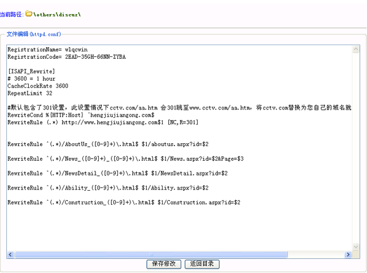Click the RewriteCond HTTP:Host line
Image resolution: width=367 pixels, height=273 pixels.
click(x=81, y=115)
